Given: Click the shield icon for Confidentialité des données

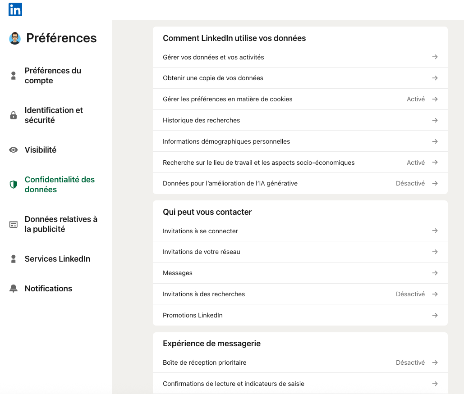Looking at the screenshot, I should [14, 185].
